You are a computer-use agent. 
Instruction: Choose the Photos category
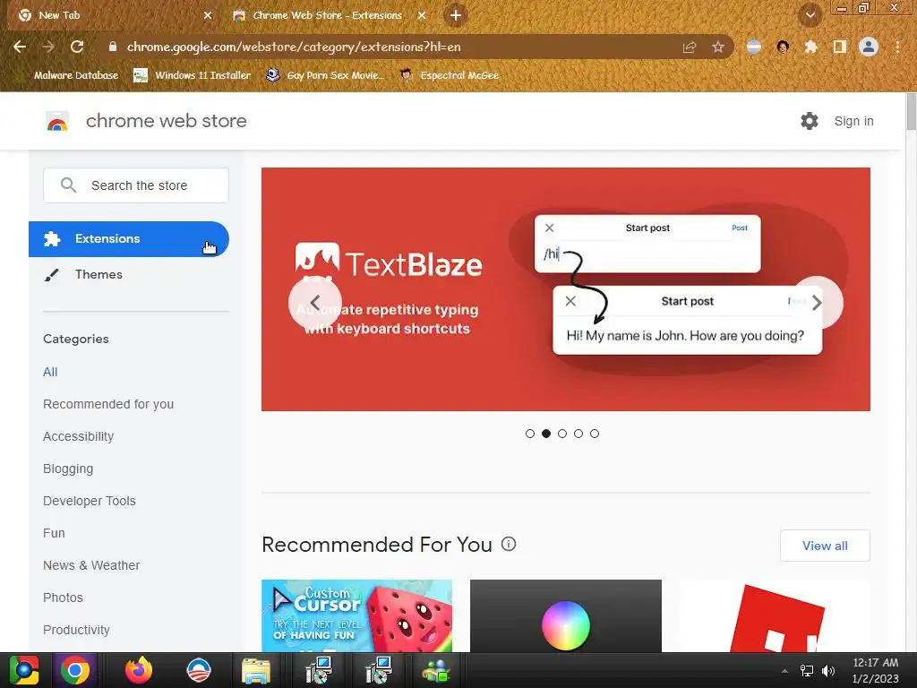click(x=63, y=598)
